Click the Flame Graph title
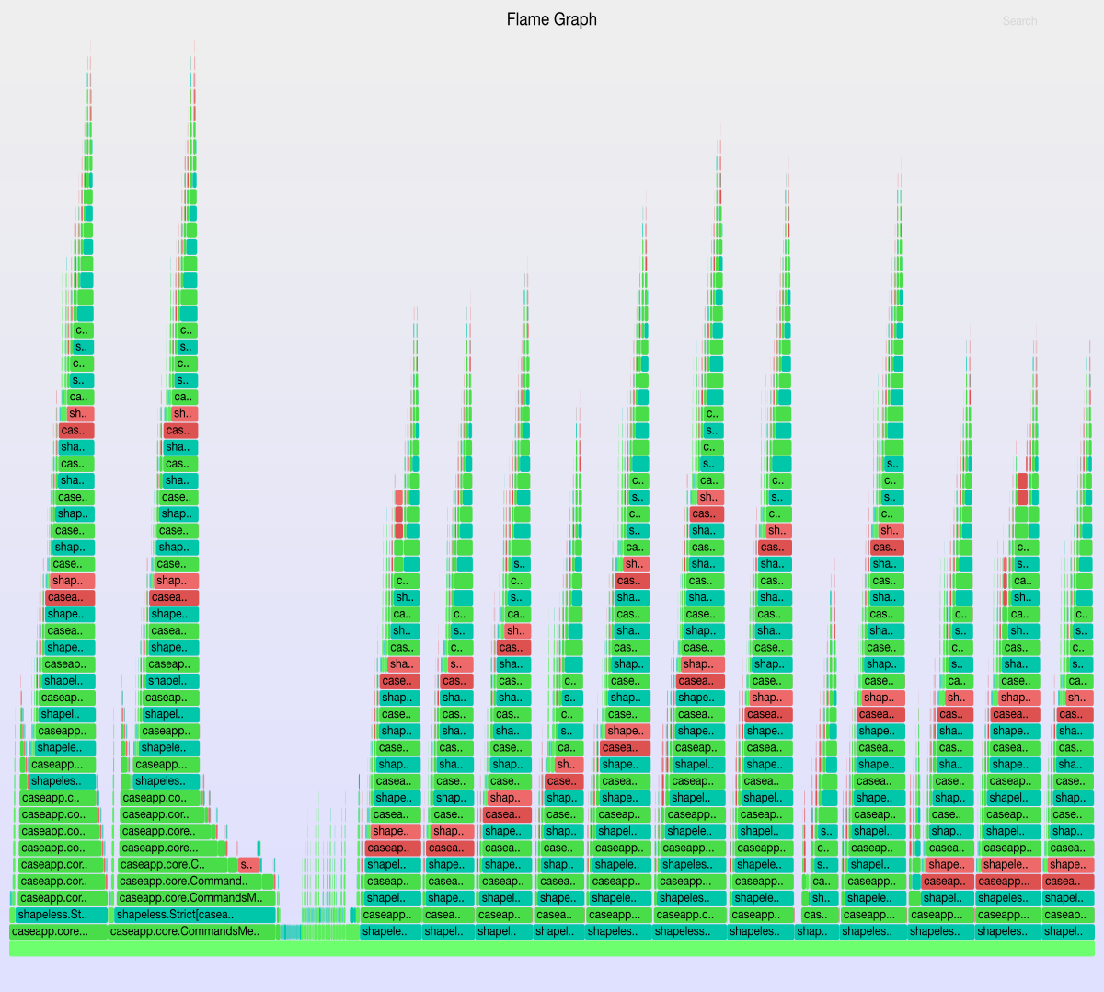Viewport: 1104px width, 992px height. point(551,19)
